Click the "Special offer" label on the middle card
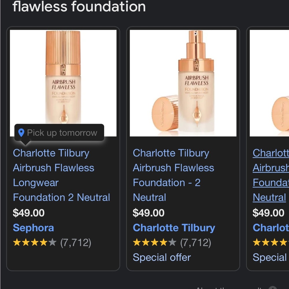 (161, 257)
